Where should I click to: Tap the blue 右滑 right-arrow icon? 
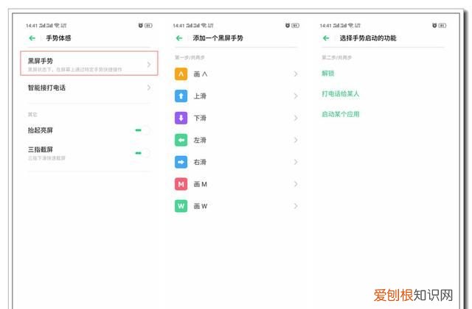pyautogui.click(x=181, y=162)
